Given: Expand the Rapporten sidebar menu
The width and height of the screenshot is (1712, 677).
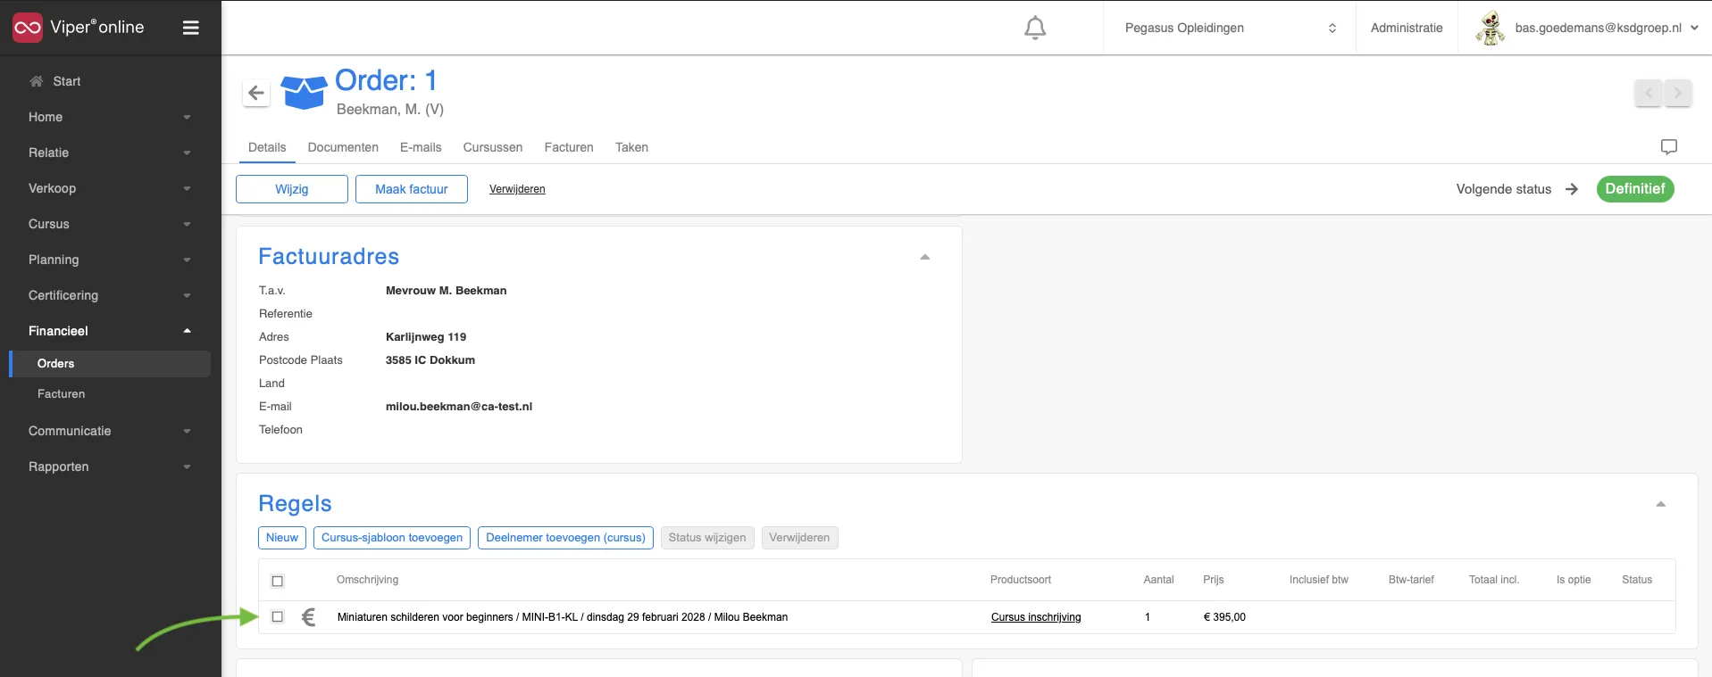Looking at the screenshot, I should tap(111, 466).
